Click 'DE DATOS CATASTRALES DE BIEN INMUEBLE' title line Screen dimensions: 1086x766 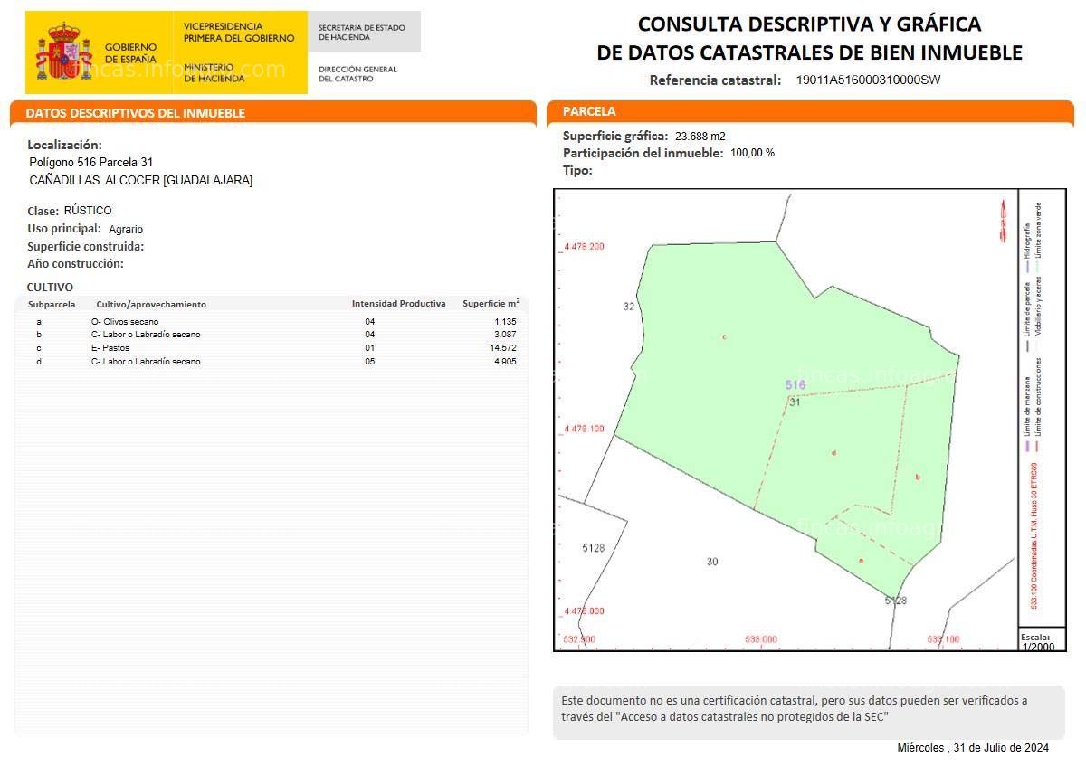tap(809, 52)
